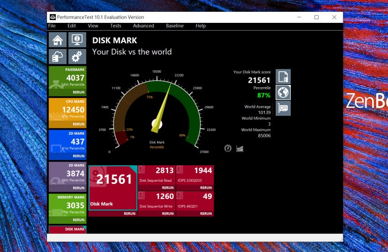Click the World Average 10139 value
The height and width of the screenshot is (252, 388).
264,112
